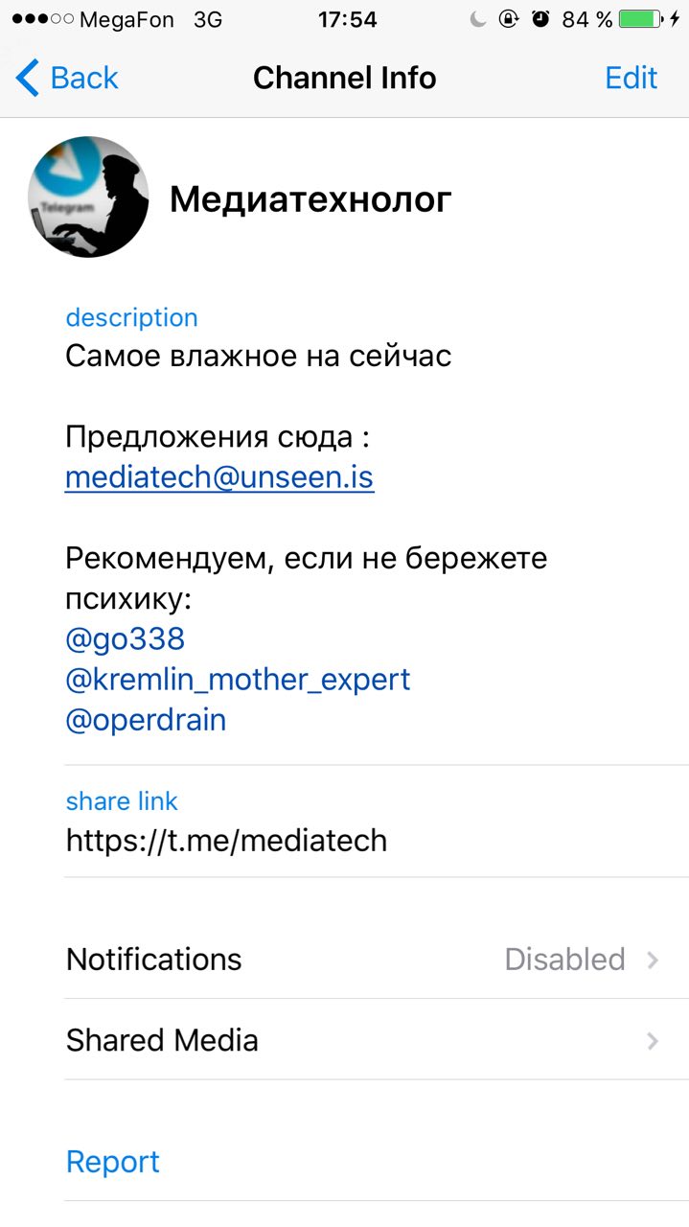Expand Shared Media using its chevron
Image resolution: width=689 pixels, height=1227 pixels.
point(653,1040)
